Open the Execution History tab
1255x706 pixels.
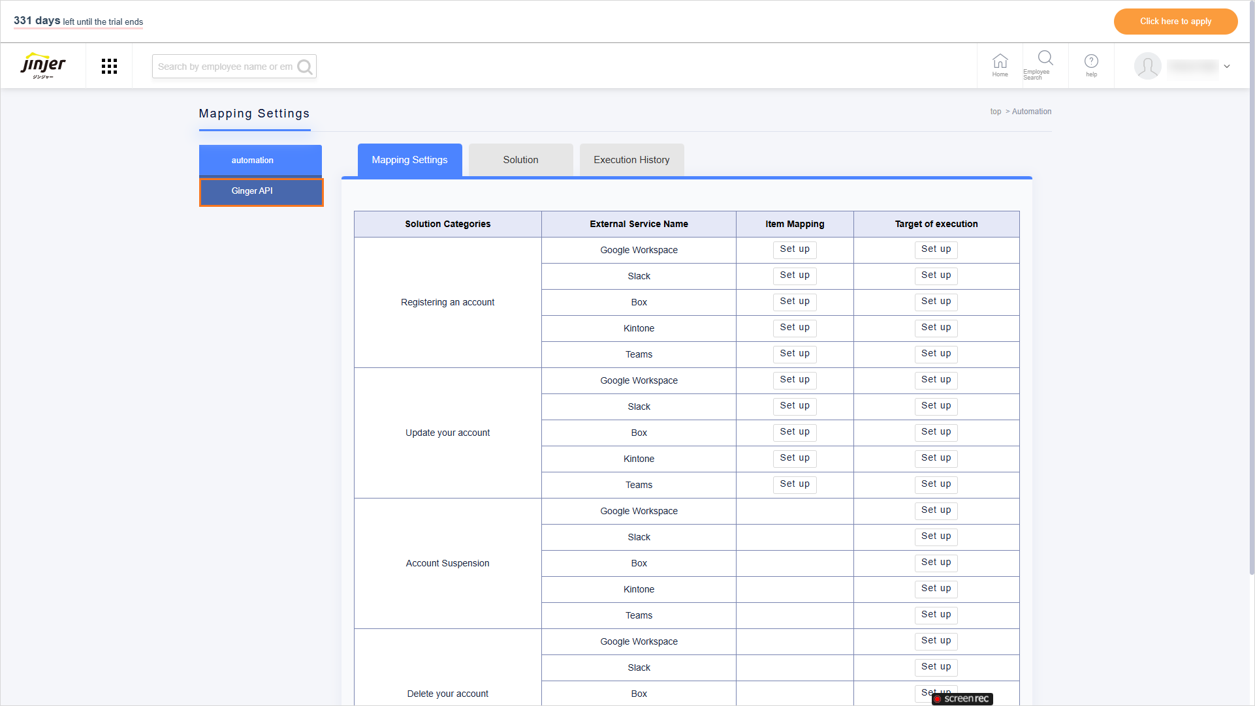point(631,160)
